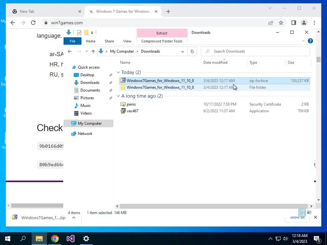The height and width of the screenshot is (245, 327).
Task: Open Downloads in navigation pane
Action: coord(90,83)
